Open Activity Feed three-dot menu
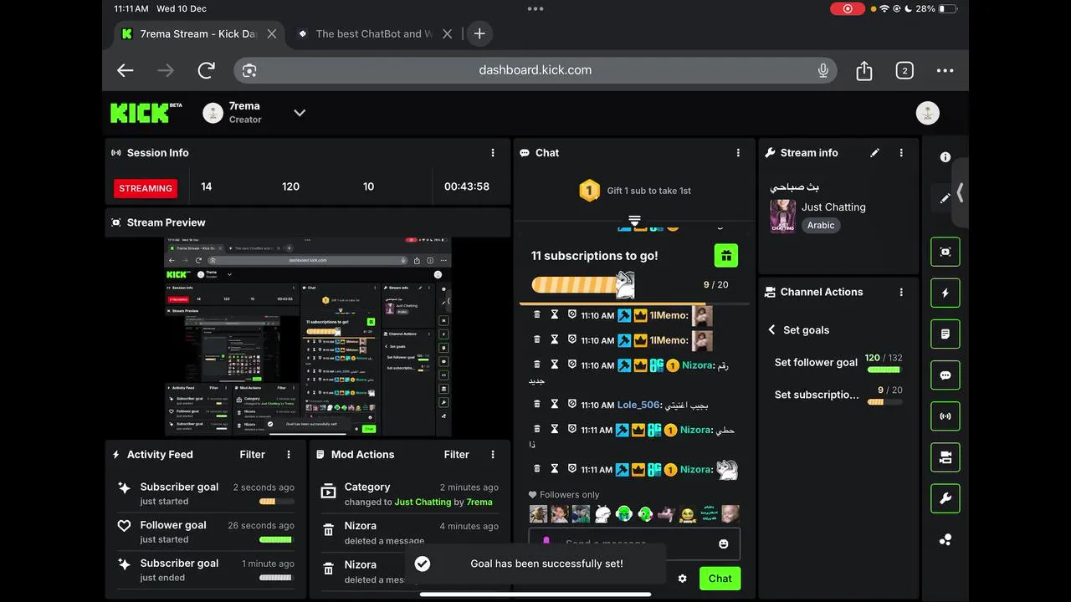 (289, 455)
